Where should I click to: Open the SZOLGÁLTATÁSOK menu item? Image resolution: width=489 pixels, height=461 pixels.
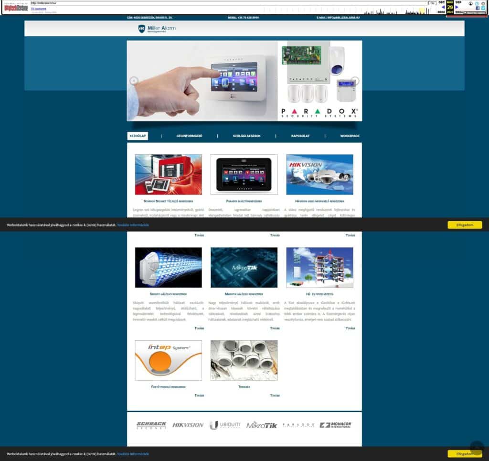(246, 136)
